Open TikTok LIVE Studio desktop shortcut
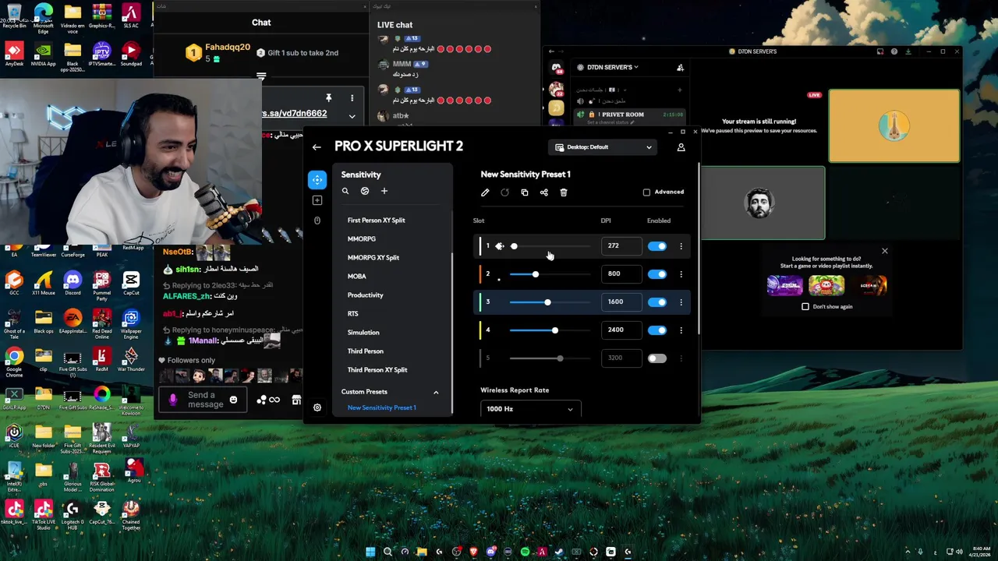 43,516
